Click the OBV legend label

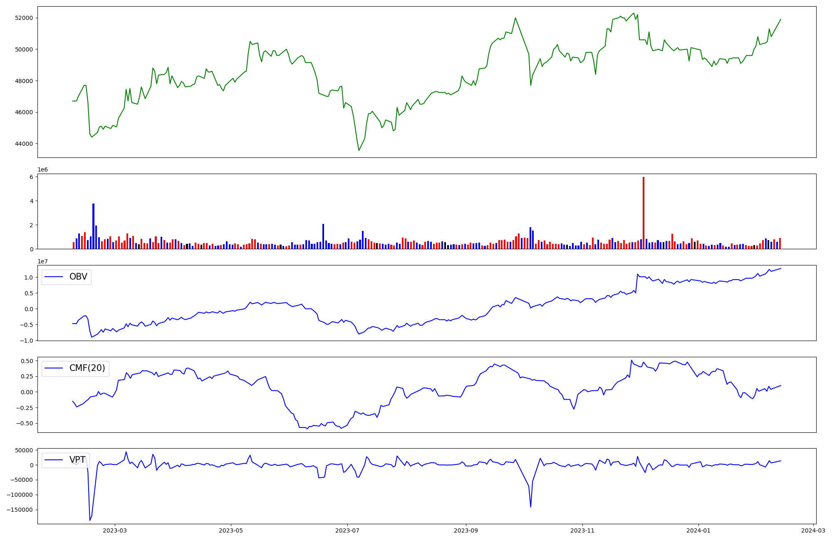pos(78,277)
